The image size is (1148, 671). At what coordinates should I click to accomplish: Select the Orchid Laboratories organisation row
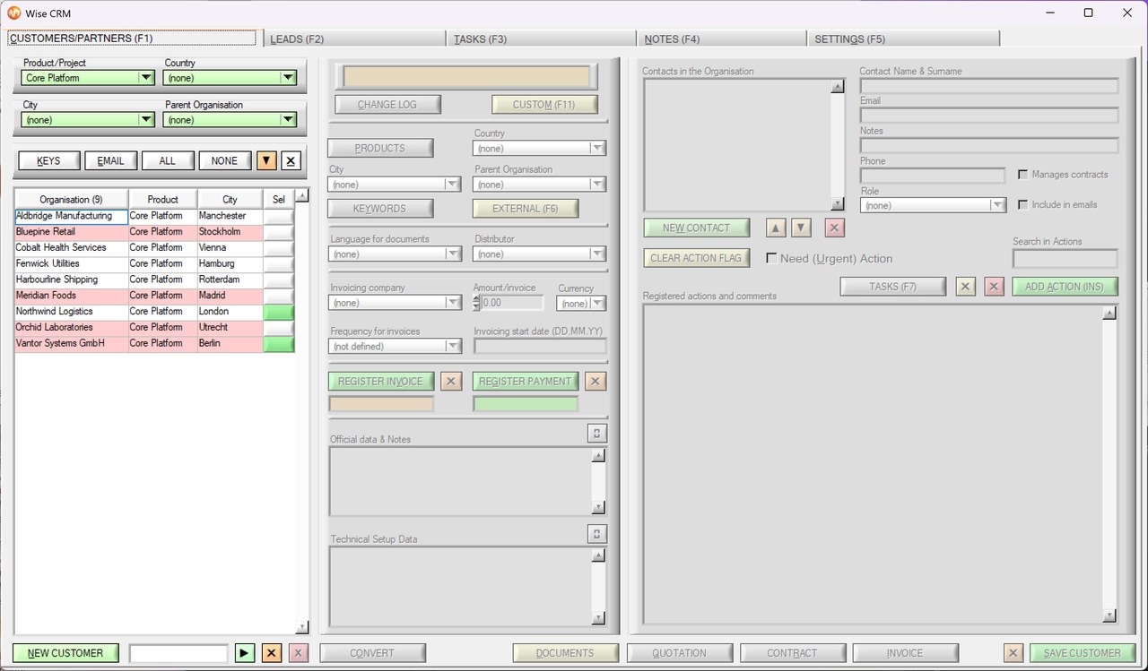point(71,328)
